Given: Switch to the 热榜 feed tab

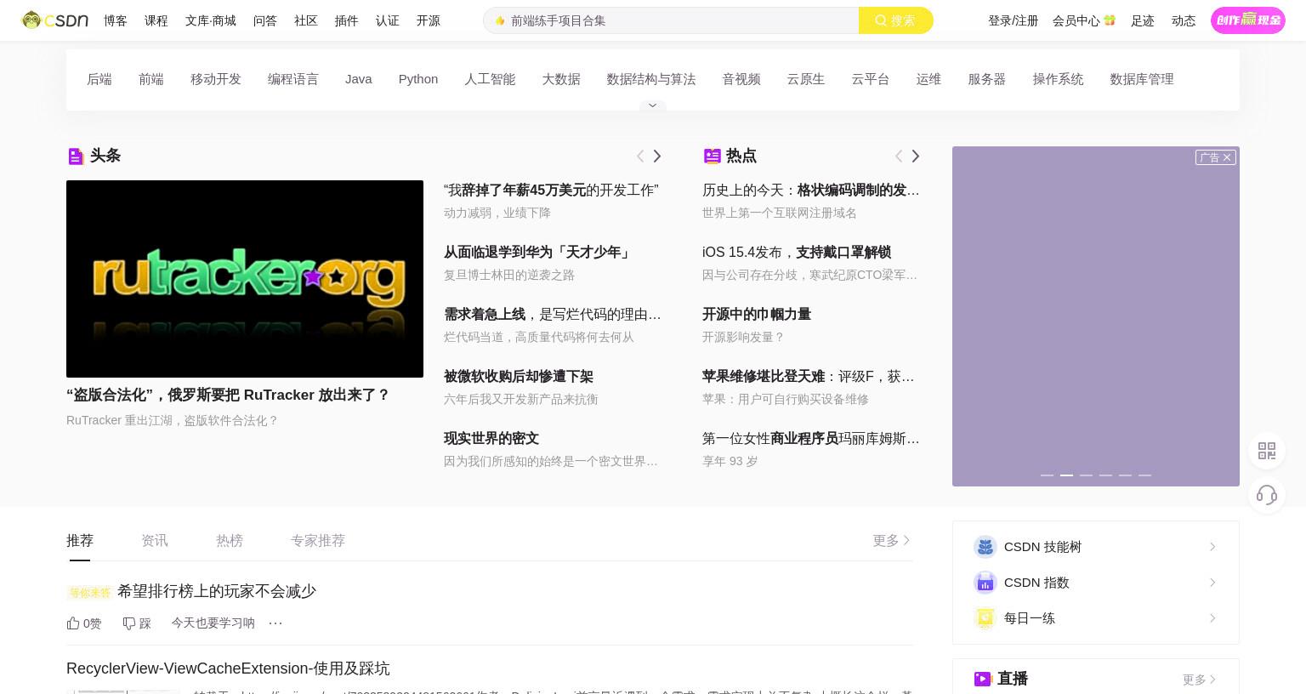Looking at the screenshot, I should pyautogui.click(x=230, y=540).
